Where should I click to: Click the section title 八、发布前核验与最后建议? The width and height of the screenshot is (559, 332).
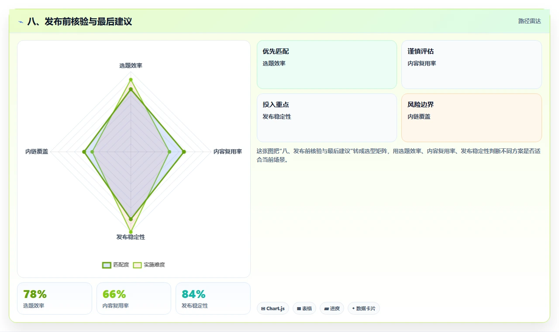coord(79,21)
